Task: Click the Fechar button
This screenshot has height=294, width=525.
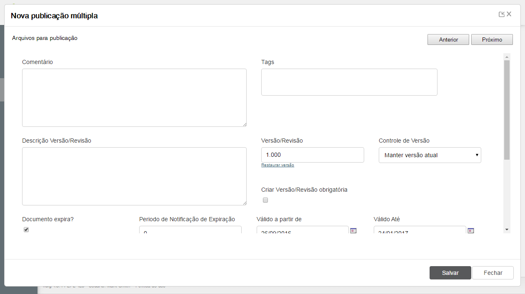Action: point(493,273)
